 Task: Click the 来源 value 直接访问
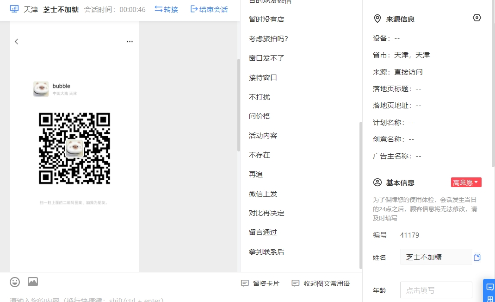pyautogui.click(x=408, y=72)
